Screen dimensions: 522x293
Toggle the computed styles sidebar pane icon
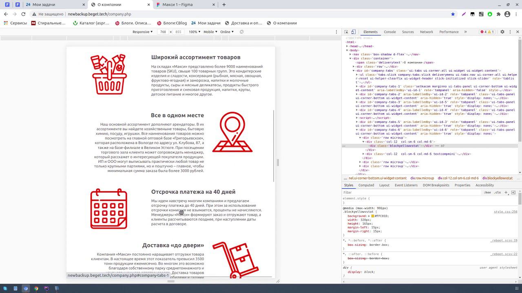point(513,192)
